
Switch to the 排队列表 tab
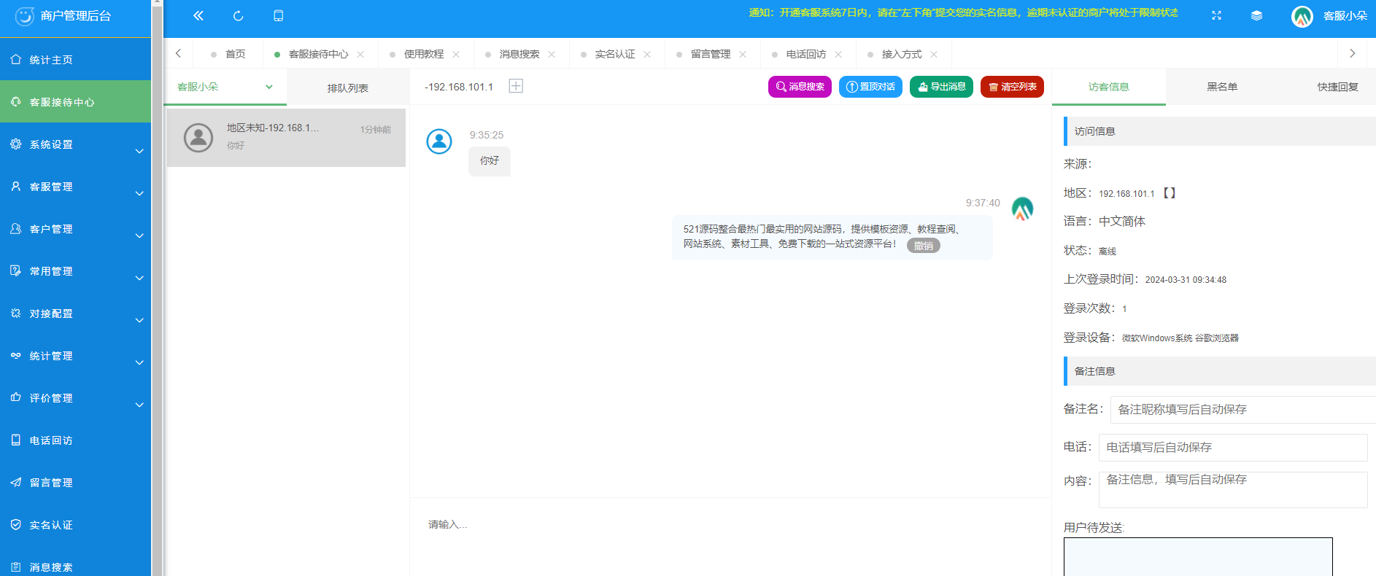pyautogui.click(x=347, y=88)
